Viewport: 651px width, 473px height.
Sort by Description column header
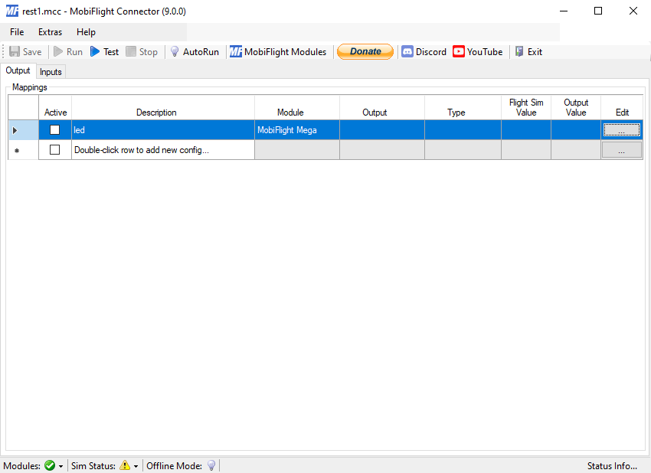[163, 108]
